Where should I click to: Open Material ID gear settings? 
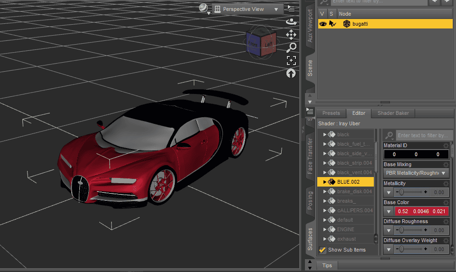pyautogui.click(x=446, y=145)
